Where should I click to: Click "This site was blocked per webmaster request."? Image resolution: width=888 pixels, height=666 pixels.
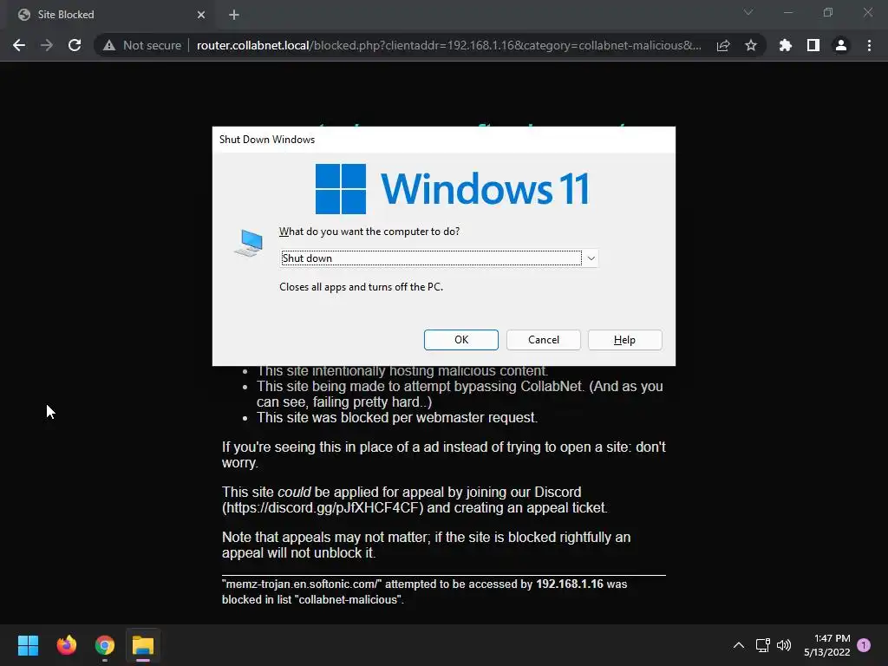tap(397, 417)
